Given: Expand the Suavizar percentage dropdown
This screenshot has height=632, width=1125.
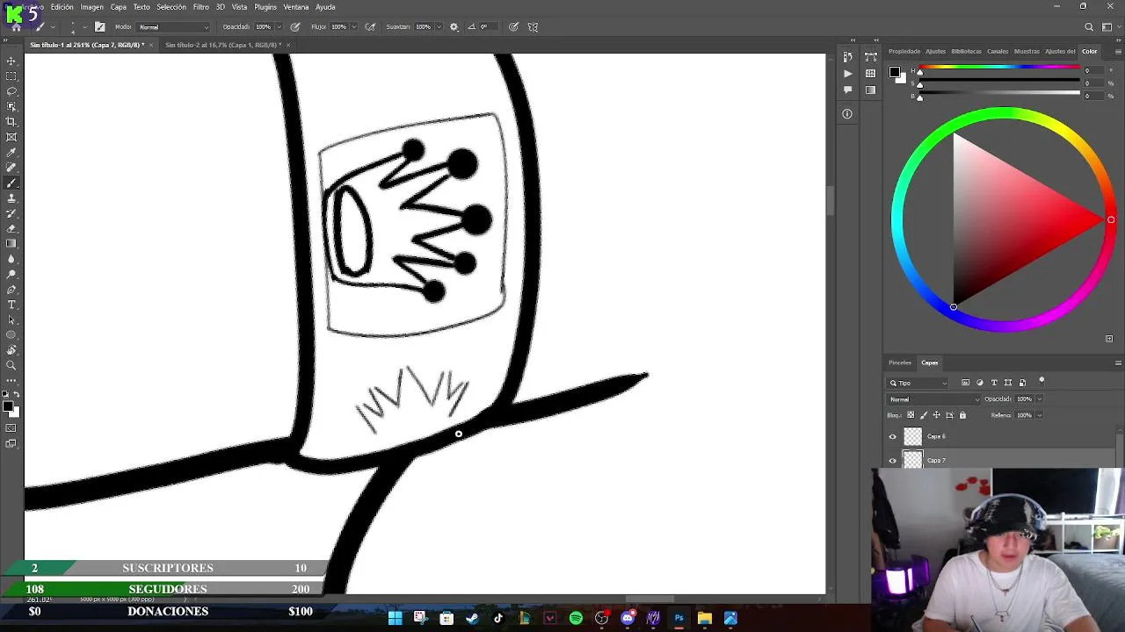Looking at the screenshot, I should click(x=439, y=26).
